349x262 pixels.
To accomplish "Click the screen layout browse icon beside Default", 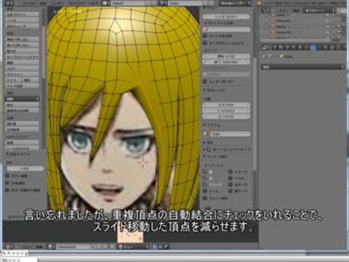I will [x=105, y=3].
